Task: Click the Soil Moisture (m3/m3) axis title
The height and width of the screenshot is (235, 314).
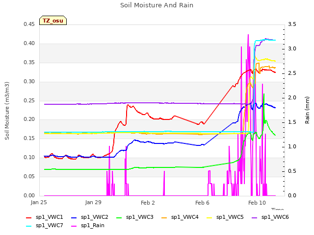Action: [x=7, y=111]
